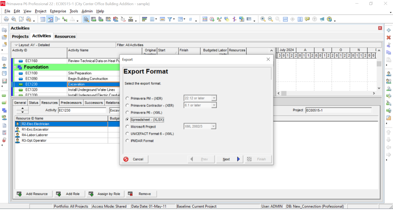
Task: Switch to the Projects tab
Action: click(x=20, y=36)
